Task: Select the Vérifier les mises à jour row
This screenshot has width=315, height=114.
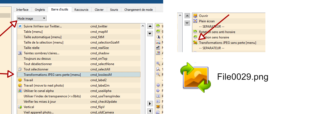Action: click(x=79, y=102)
